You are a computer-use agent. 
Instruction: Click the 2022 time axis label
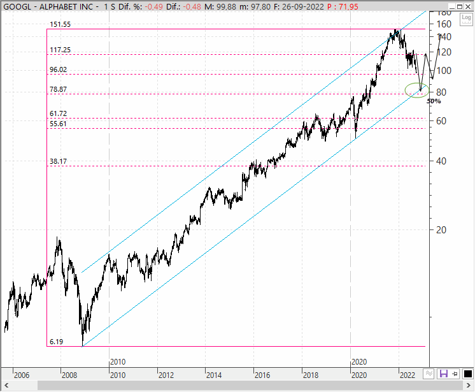pyautogui.click(x=408, y=375)
